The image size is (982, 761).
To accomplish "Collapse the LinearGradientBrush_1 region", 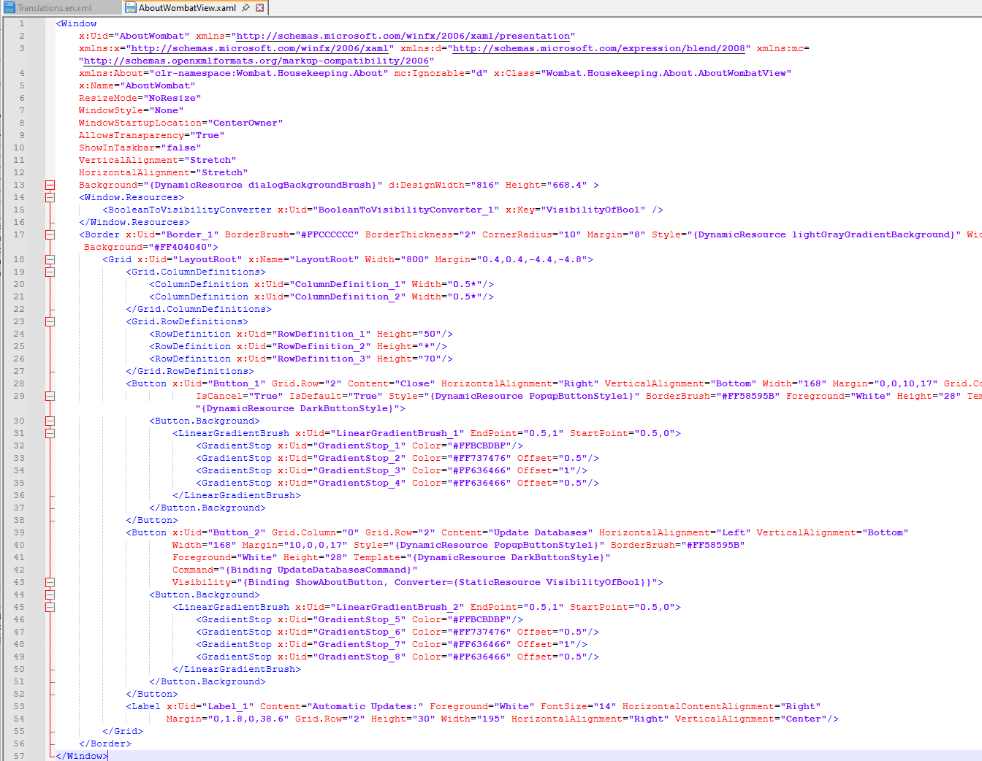I will coord(50,432).
